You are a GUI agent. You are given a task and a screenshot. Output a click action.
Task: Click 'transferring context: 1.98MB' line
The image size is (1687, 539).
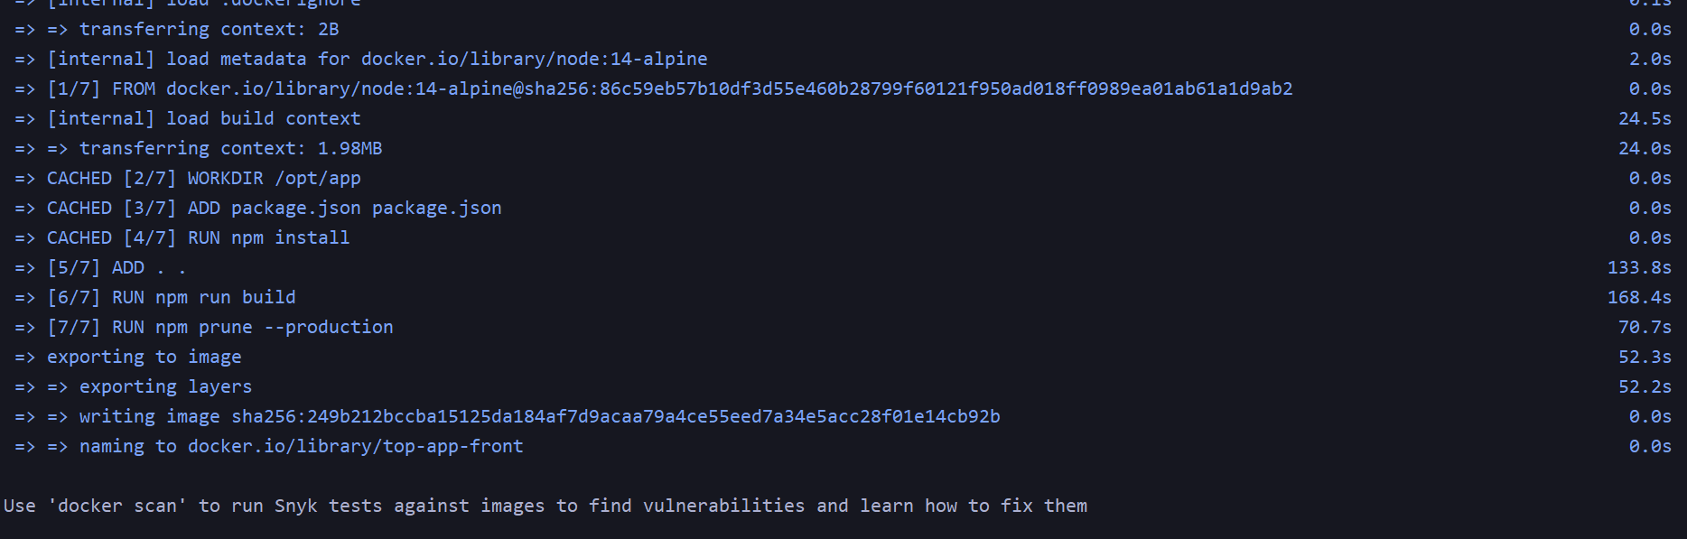(x=231, y=148)
